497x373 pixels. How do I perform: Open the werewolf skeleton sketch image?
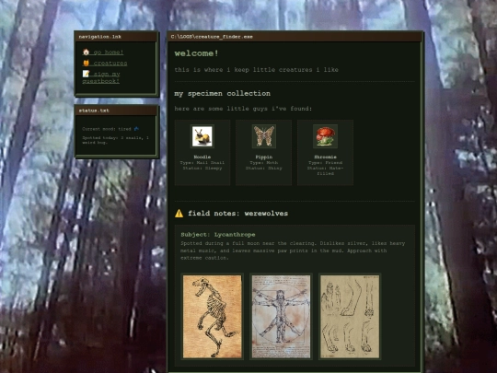tap(213, 317)
